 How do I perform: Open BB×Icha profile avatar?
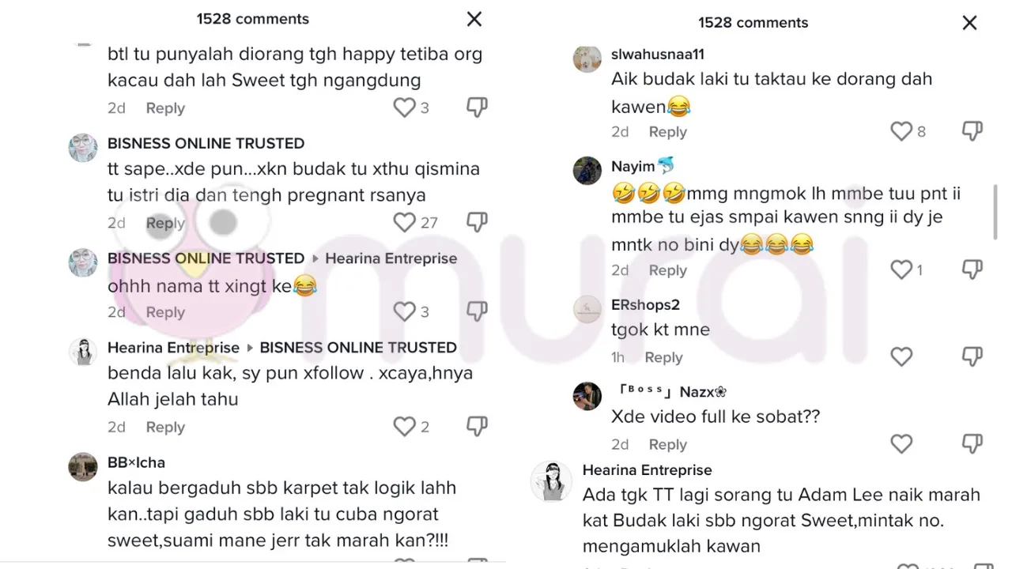83,467
